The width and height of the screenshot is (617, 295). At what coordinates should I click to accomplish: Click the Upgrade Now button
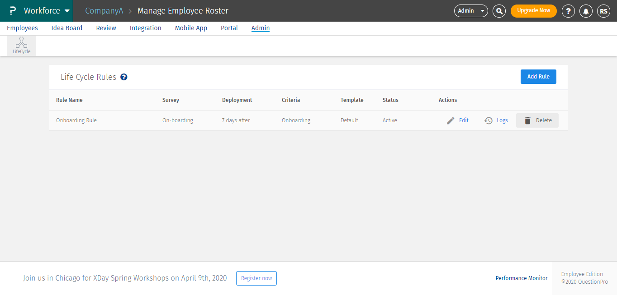[533, 11]
